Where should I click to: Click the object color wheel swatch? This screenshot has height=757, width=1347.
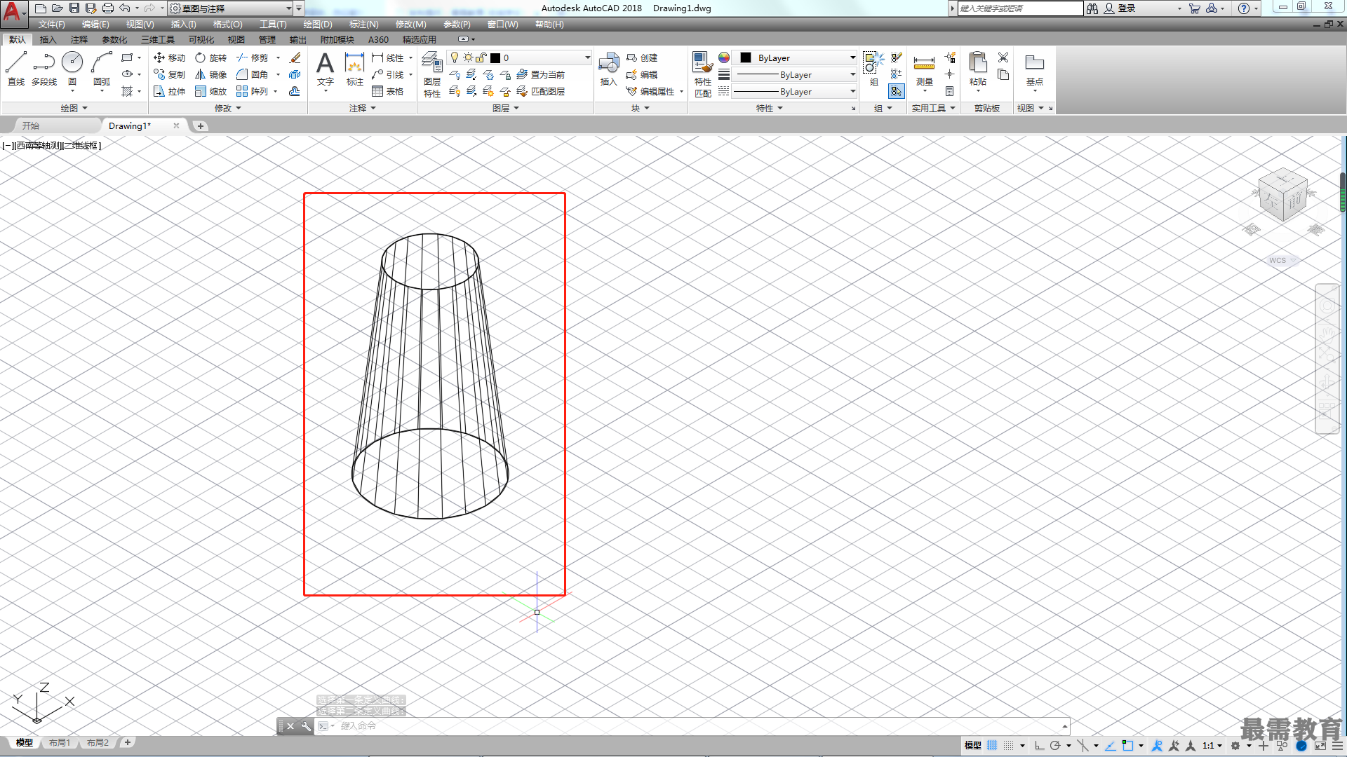[724, 57]
